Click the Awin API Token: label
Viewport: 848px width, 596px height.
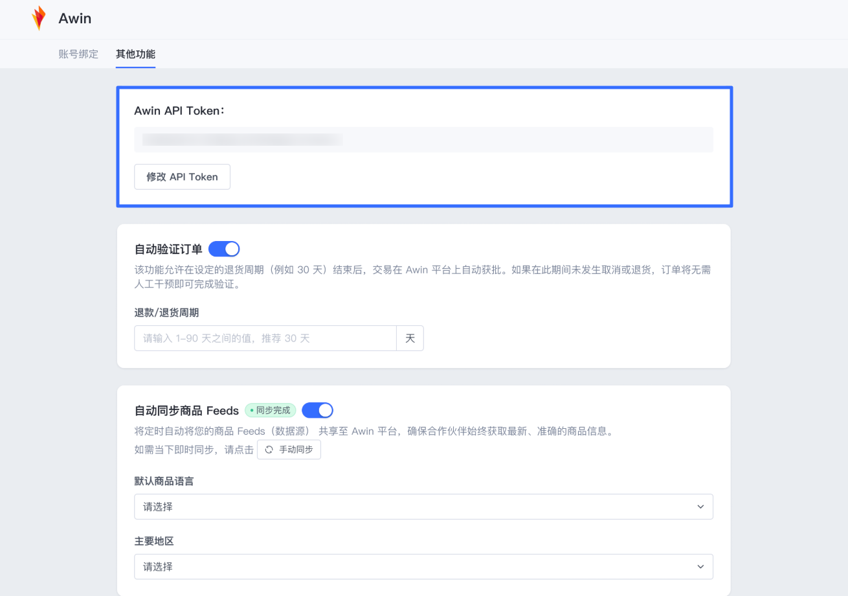[179, 111]
